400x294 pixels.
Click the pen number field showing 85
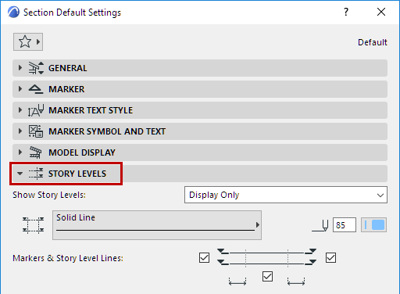click(x=345, y=225)
